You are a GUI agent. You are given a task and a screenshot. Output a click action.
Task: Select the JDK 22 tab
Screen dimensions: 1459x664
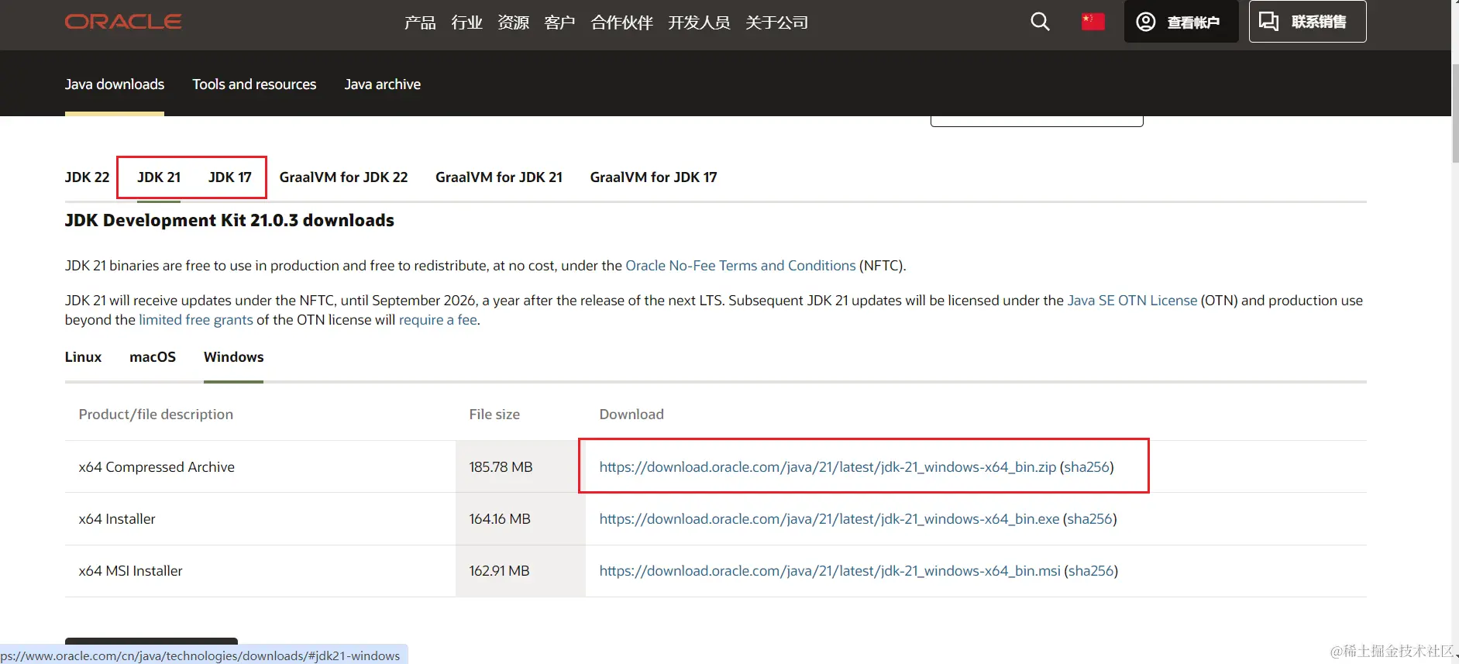coord(88,177)
